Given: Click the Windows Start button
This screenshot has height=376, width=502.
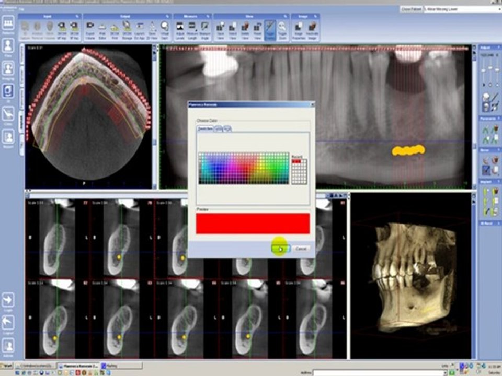Looking at the screenshot, I should (x=6, y=365).
